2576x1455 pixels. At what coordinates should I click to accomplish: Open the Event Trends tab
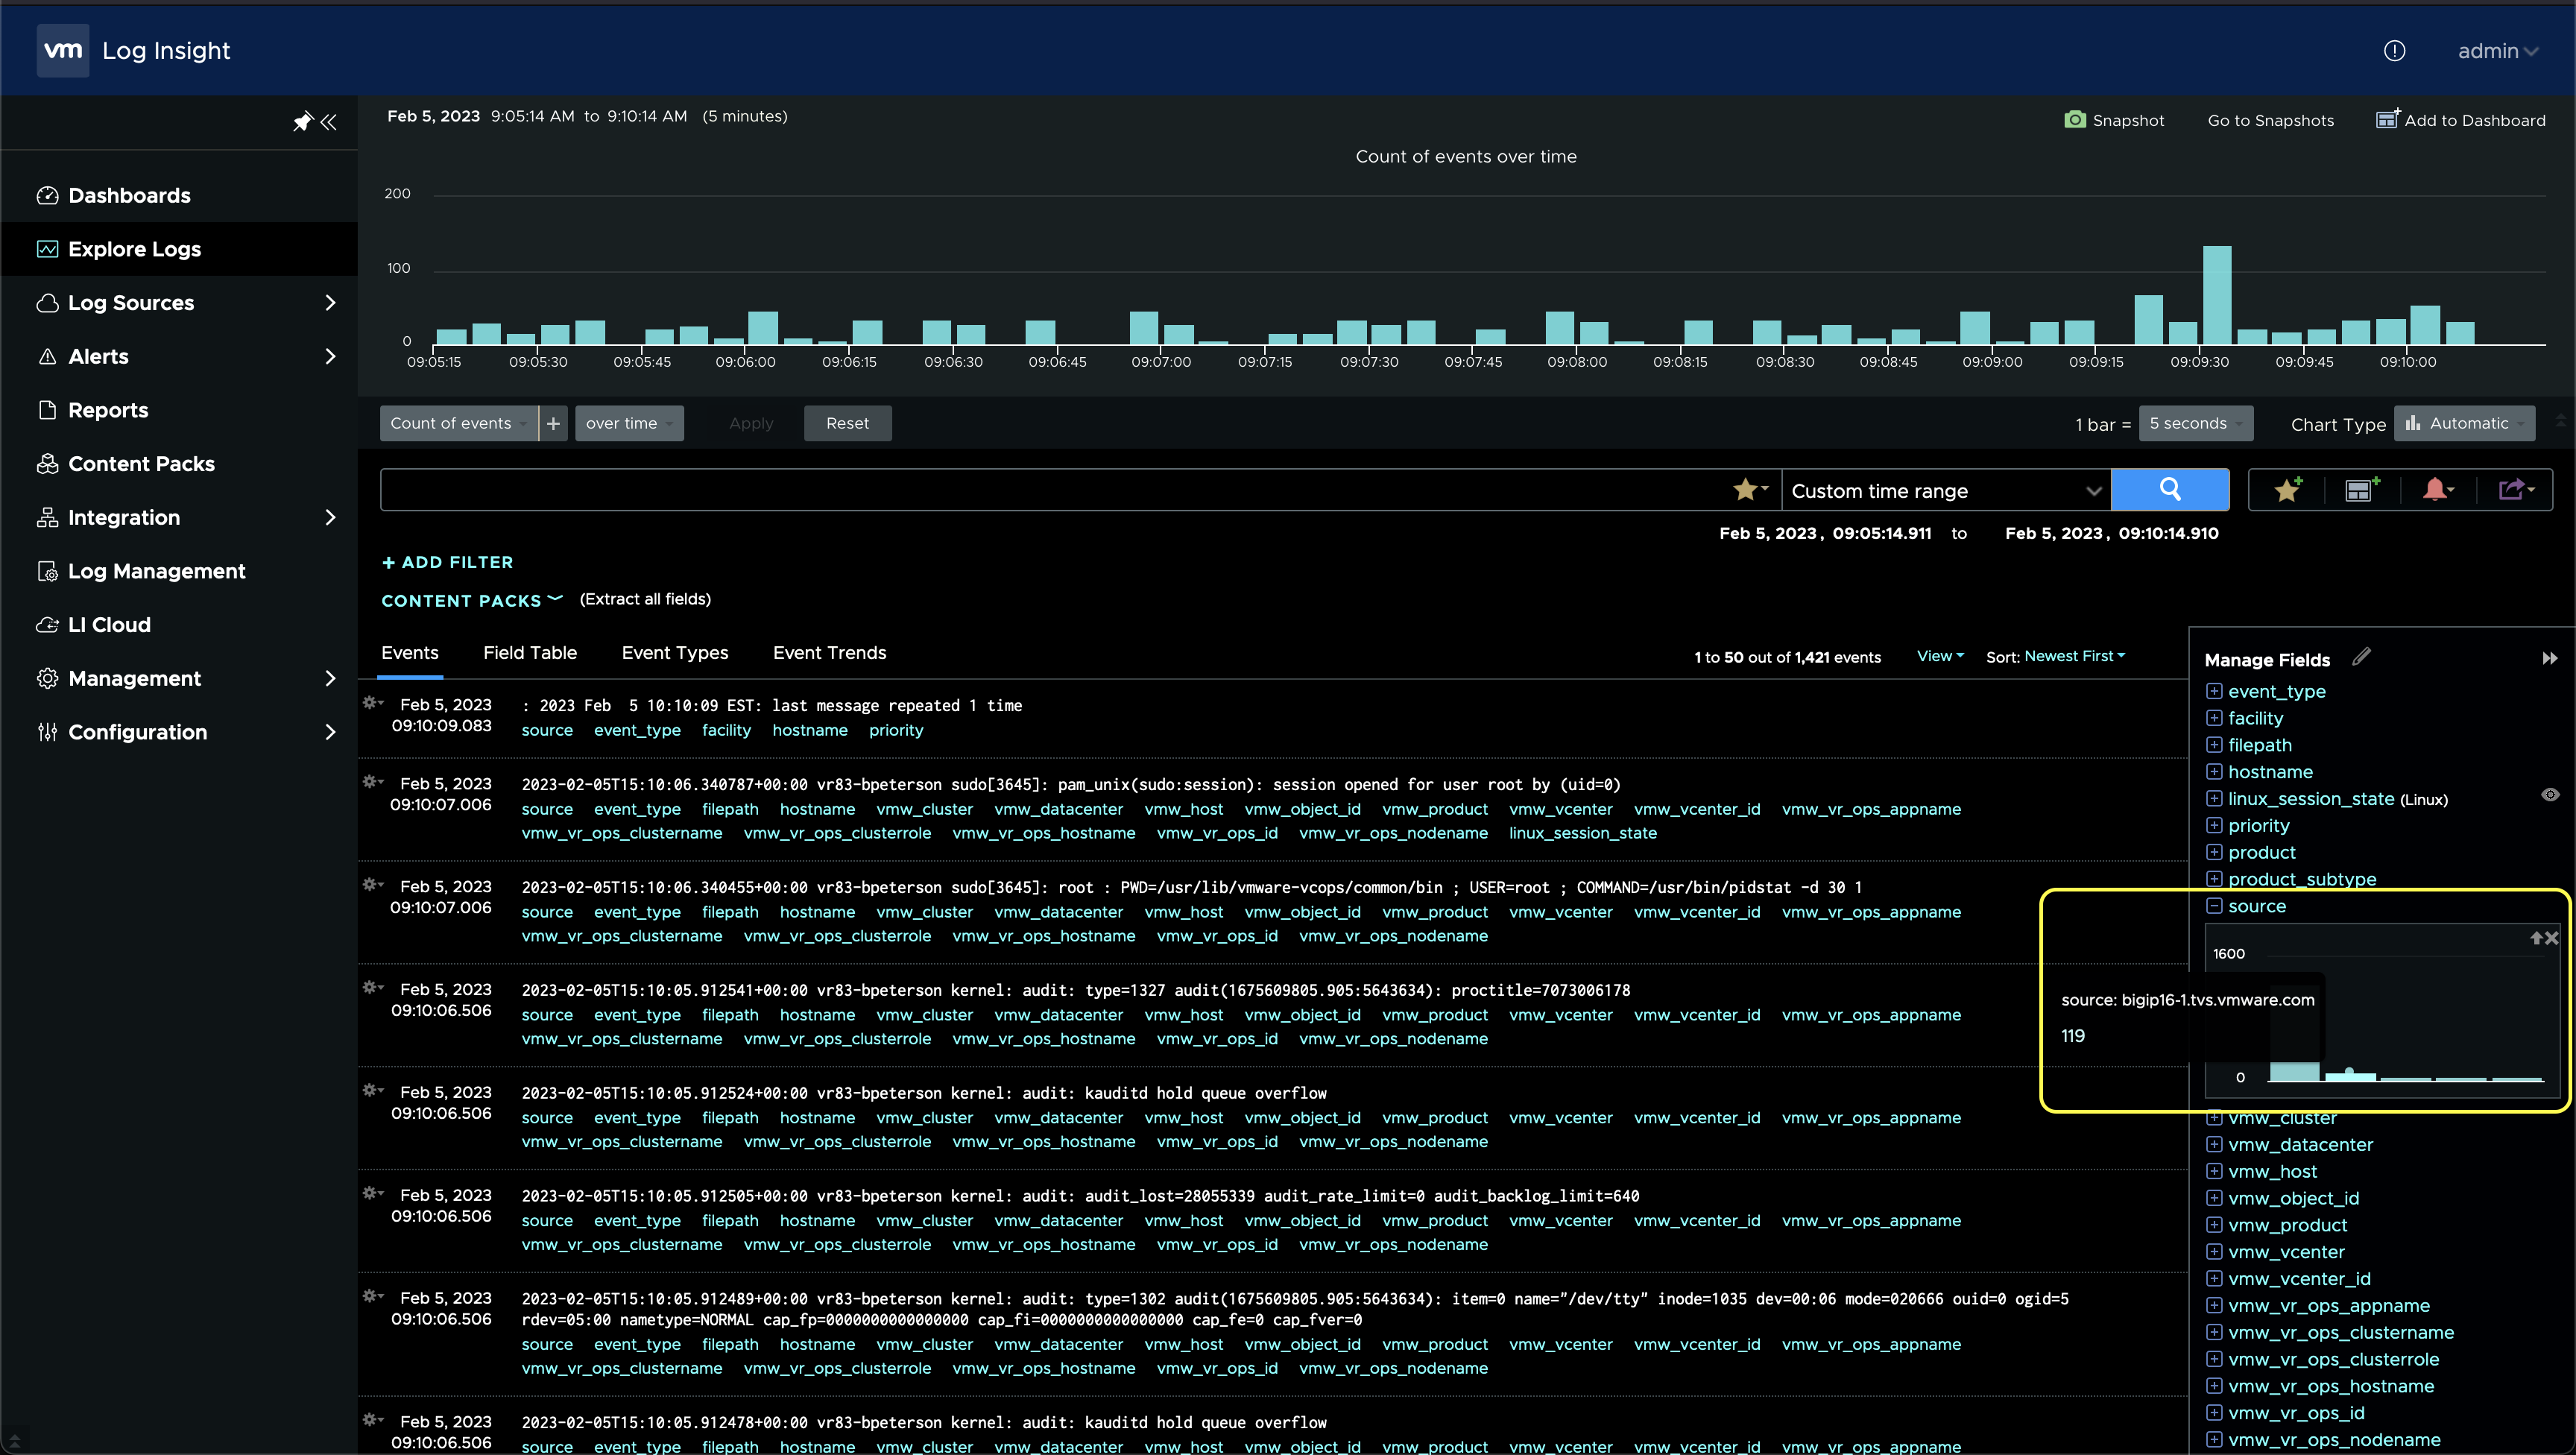(x=829, y=653)
